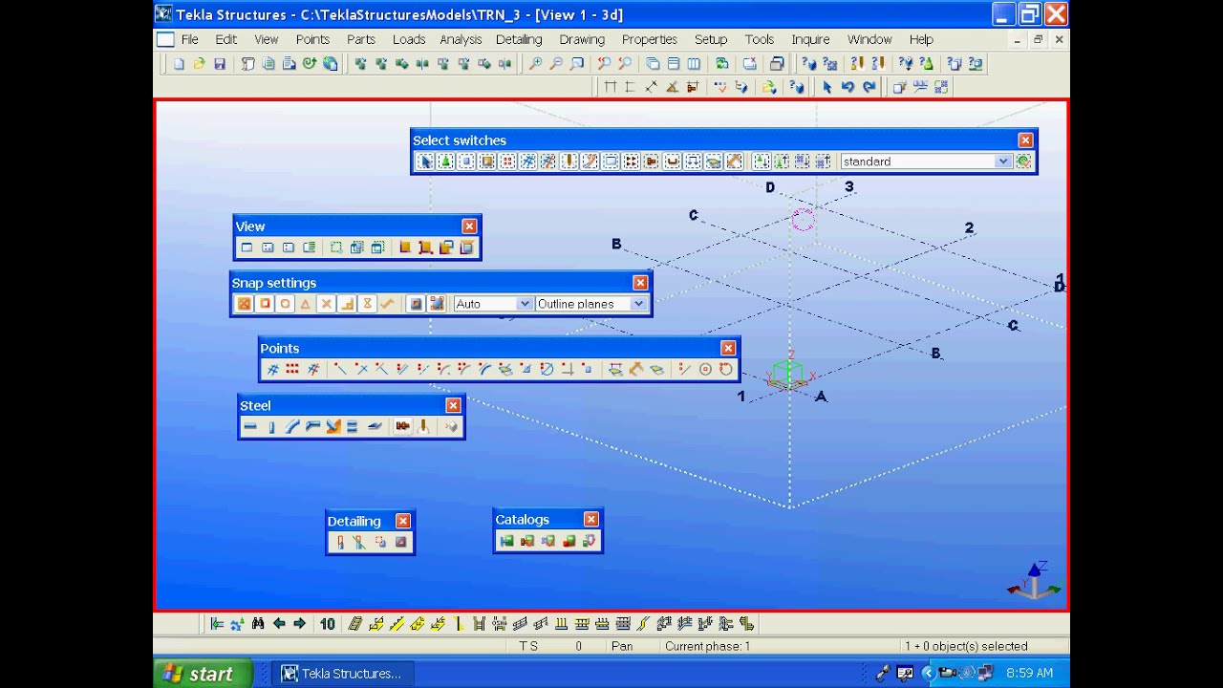The width and height of the screenshot is (1223, 688).
Task: Toggle snap to end points square icon
Action: (x=265, y=304)
